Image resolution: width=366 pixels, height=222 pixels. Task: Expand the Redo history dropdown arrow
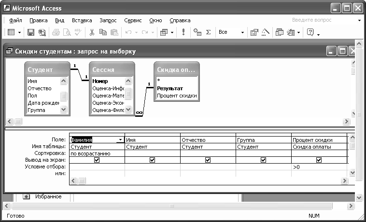(153, 32)
